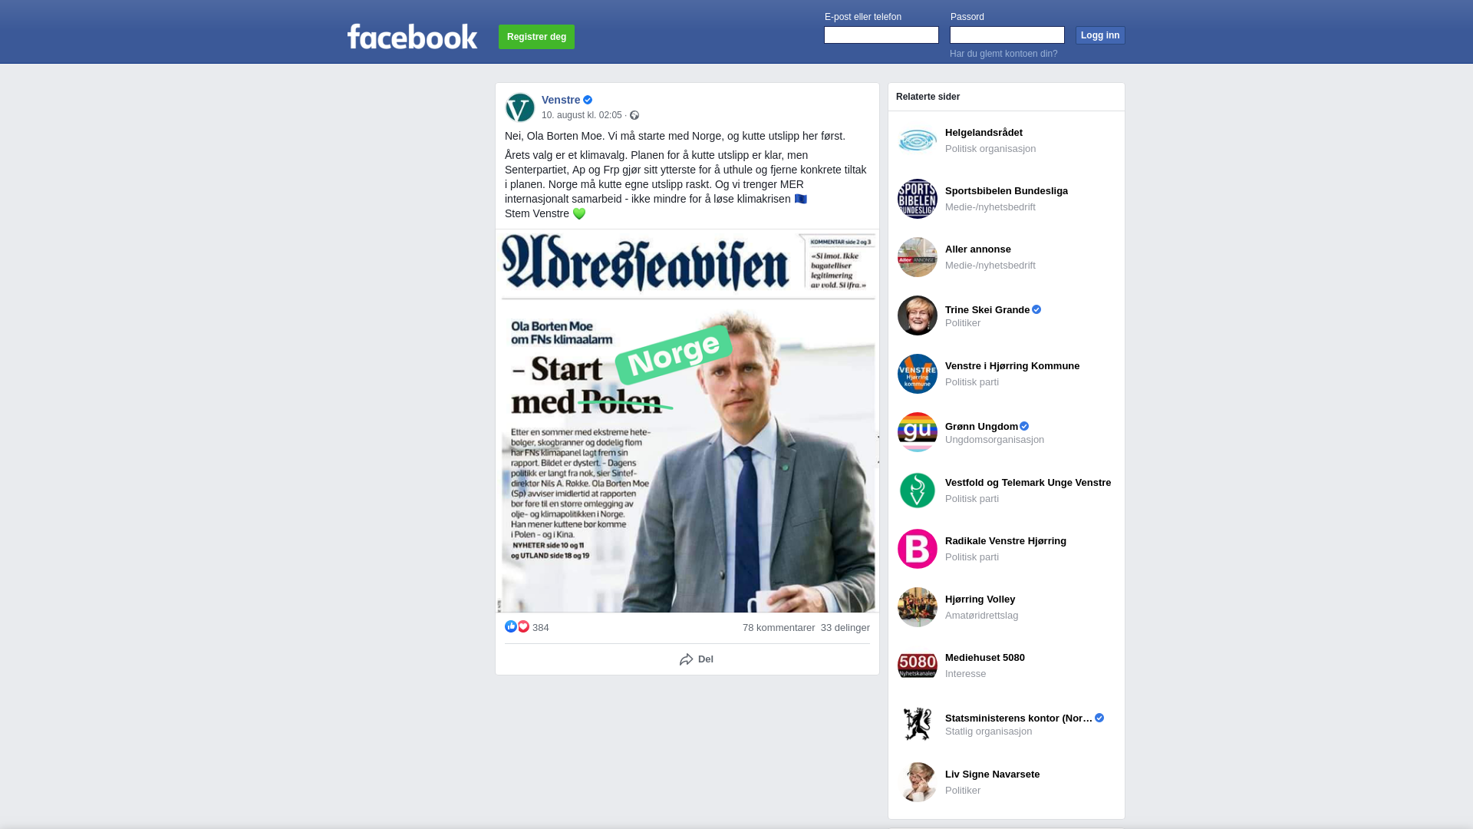Image resolution: width=1473 pixels, height=829 pixels.
Task: Open Statsministerens kontor lion crest icon
Action: point(918,724)
